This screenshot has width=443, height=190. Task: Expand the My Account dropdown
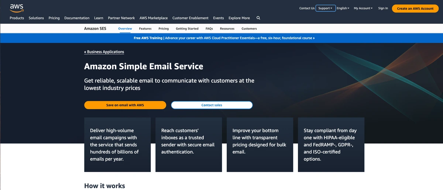click(363, 8)
